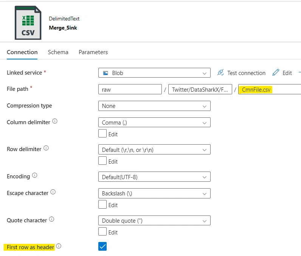301x256 pixels.
Task: Expand the Compression type dropdown
Action: pos(154,106)
